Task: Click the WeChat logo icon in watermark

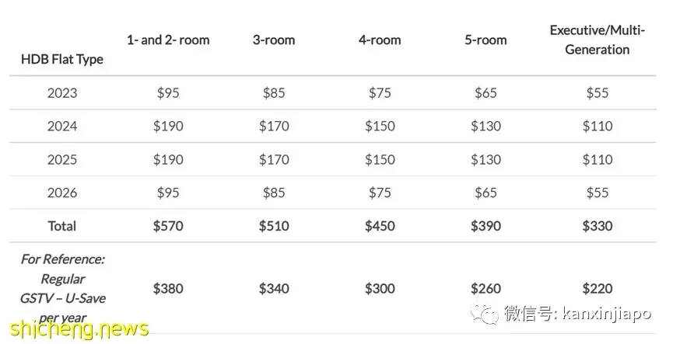Action: pos(485,313)
